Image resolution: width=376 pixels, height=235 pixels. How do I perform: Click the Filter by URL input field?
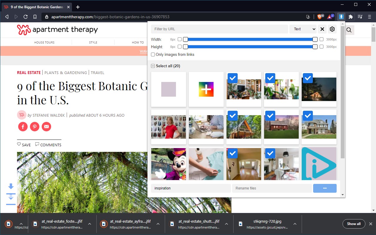click(219, 29)
